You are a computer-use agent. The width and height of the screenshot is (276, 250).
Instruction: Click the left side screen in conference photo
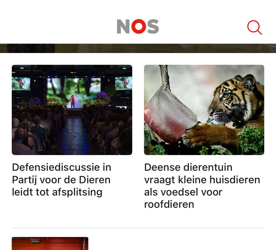click(x=21, y=84)
